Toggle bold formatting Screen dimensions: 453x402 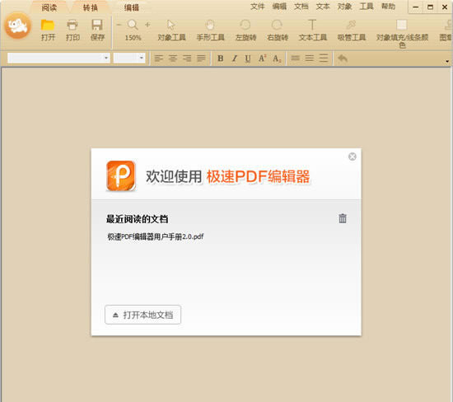221,58
